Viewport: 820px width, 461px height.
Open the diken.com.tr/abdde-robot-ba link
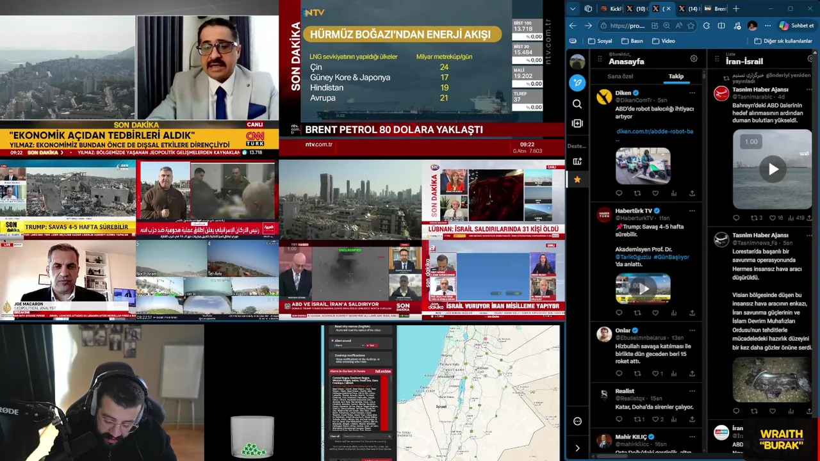point(655,131)
